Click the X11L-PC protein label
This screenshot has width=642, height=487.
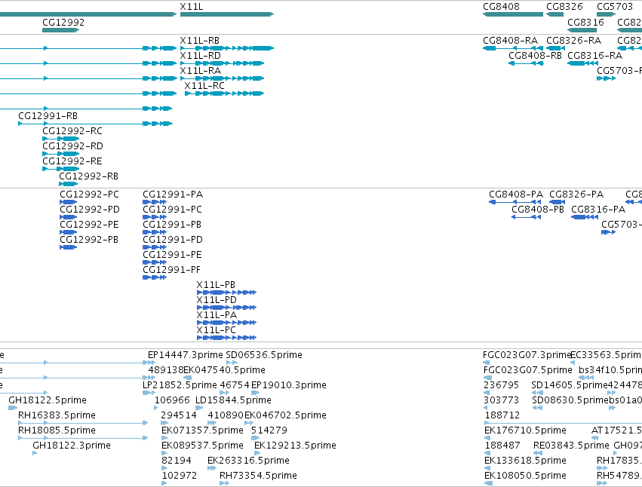click(217, 330)
